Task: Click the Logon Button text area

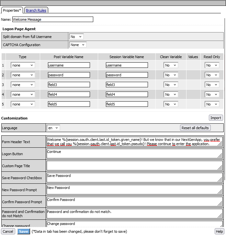Action: [x=134, y=154]
